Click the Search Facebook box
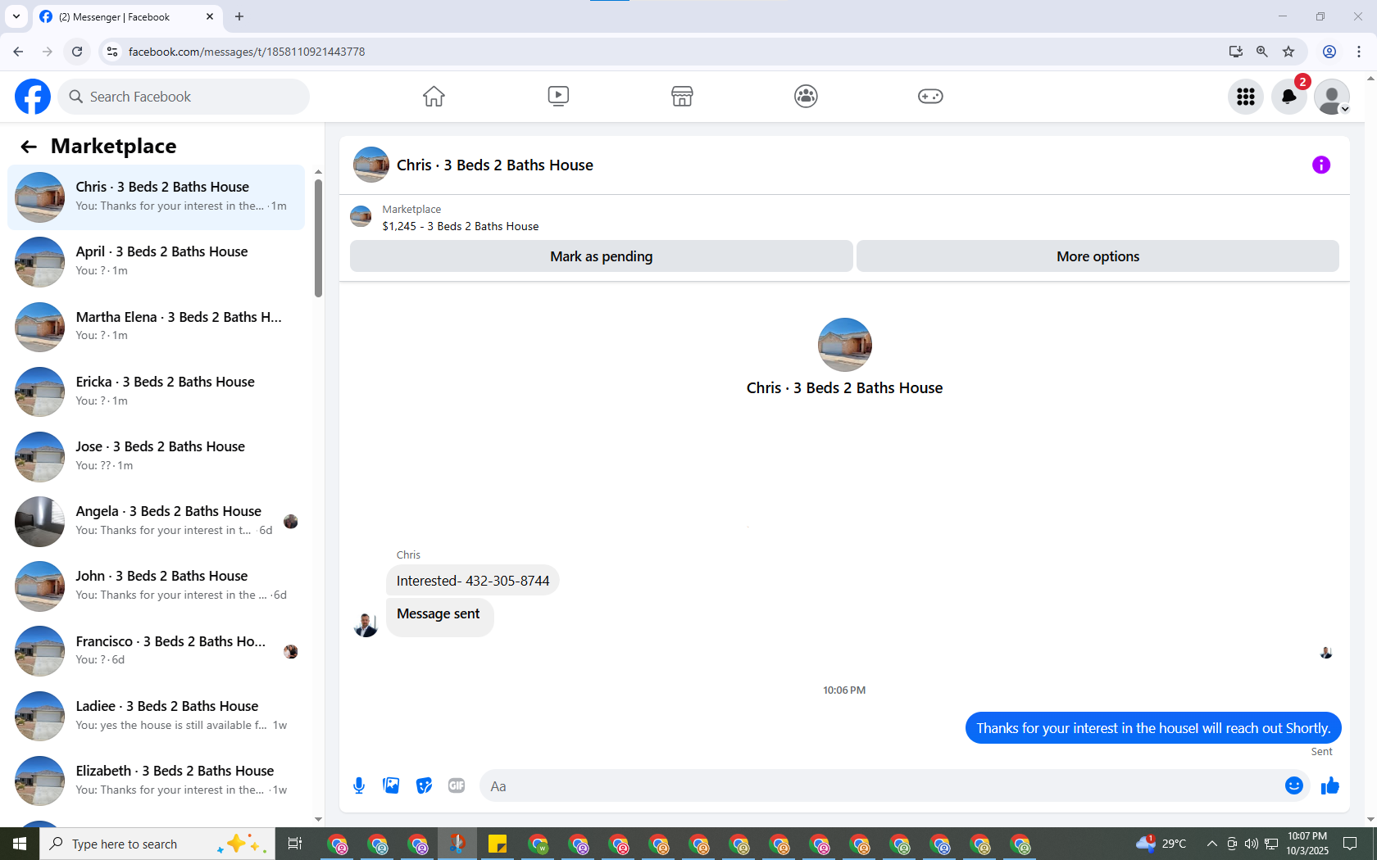This screenshot has width=1377, height=860. pos(184,97)
